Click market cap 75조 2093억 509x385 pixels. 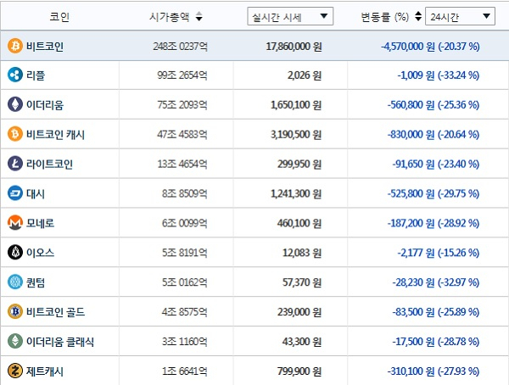point(182,105)
